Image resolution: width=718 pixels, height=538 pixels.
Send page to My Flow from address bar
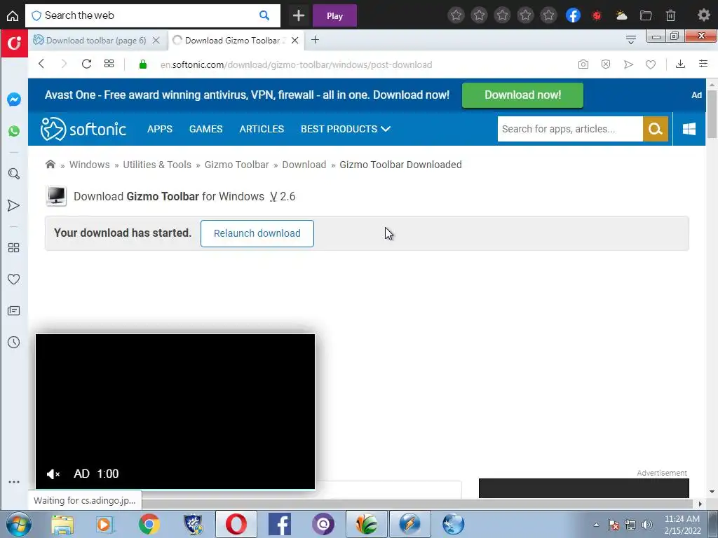pos(628,64)
